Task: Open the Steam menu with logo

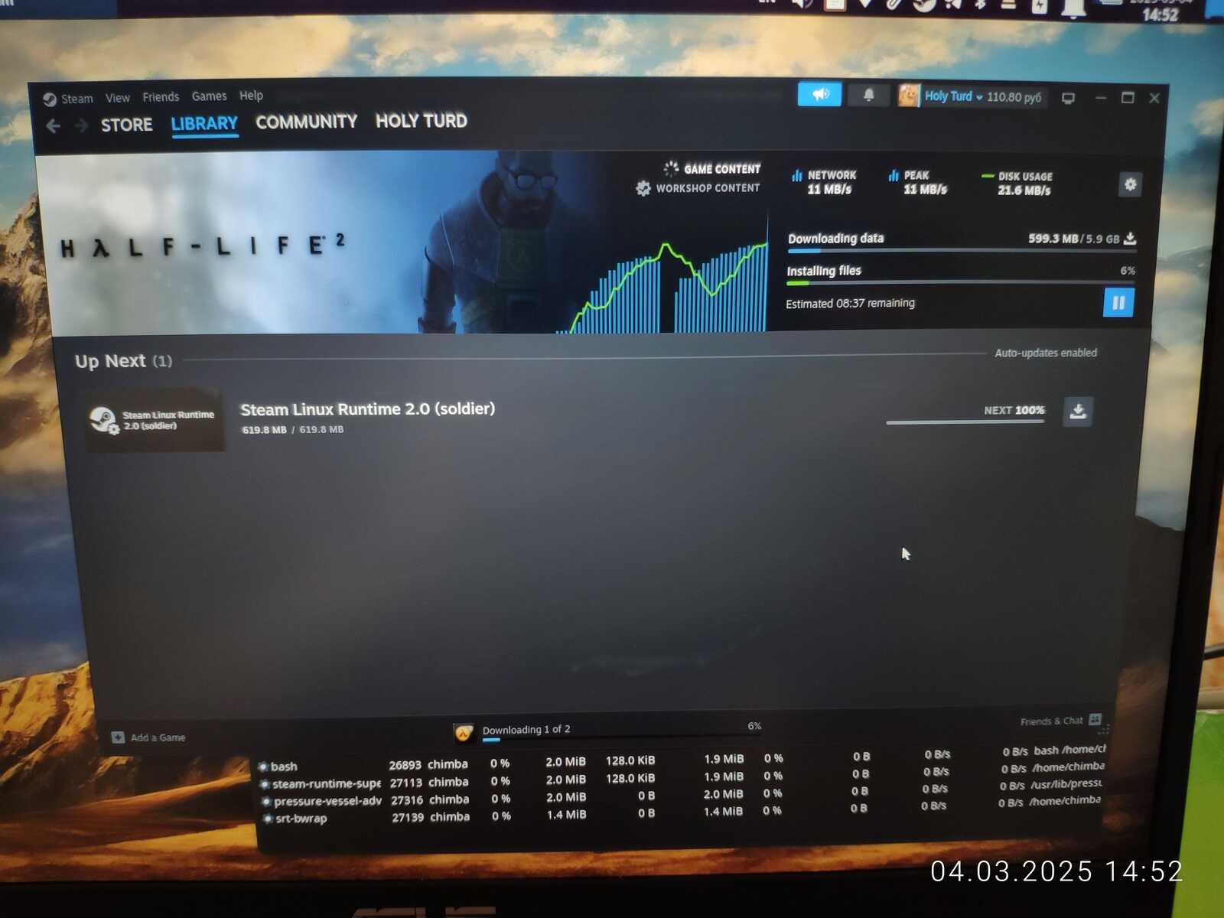Action: point(67,99)
